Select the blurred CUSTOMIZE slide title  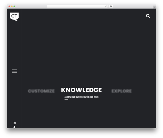point(41,91)
